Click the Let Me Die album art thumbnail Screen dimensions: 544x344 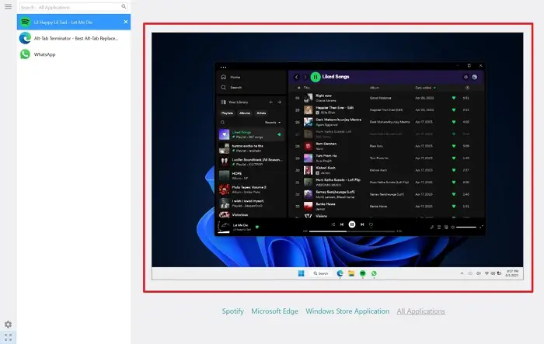tap(224, 228)
